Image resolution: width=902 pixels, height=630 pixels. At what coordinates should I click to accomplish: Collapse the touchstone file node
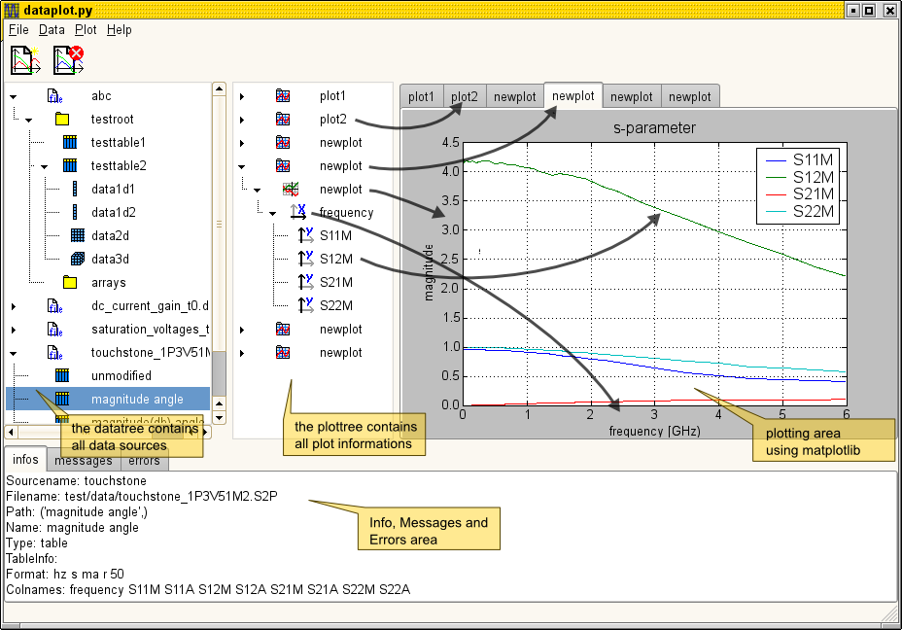click(14, 353)
